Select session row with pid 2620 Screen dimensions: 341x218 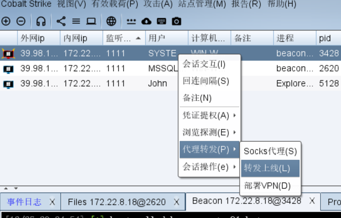[x=171, y=69]
